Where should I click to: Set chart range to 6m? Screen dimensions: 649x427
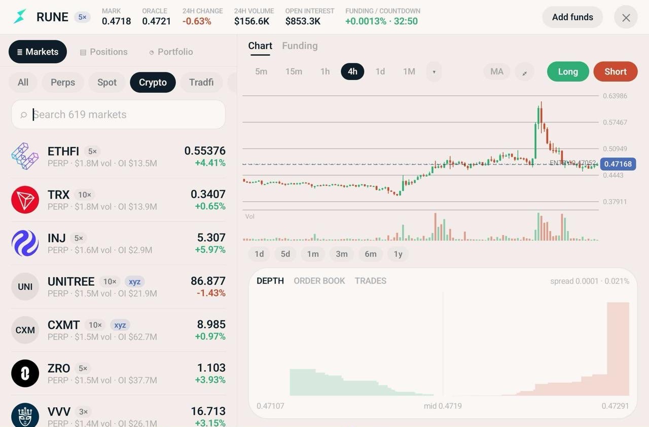[x=371, y=254]
